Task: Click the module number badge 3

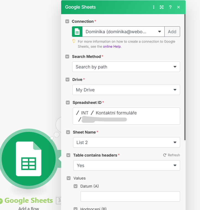Action: click(x=59, y=201)
